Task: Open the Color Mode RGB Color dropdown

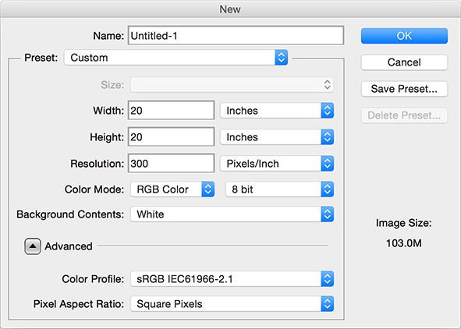Action: coord(172,189)
